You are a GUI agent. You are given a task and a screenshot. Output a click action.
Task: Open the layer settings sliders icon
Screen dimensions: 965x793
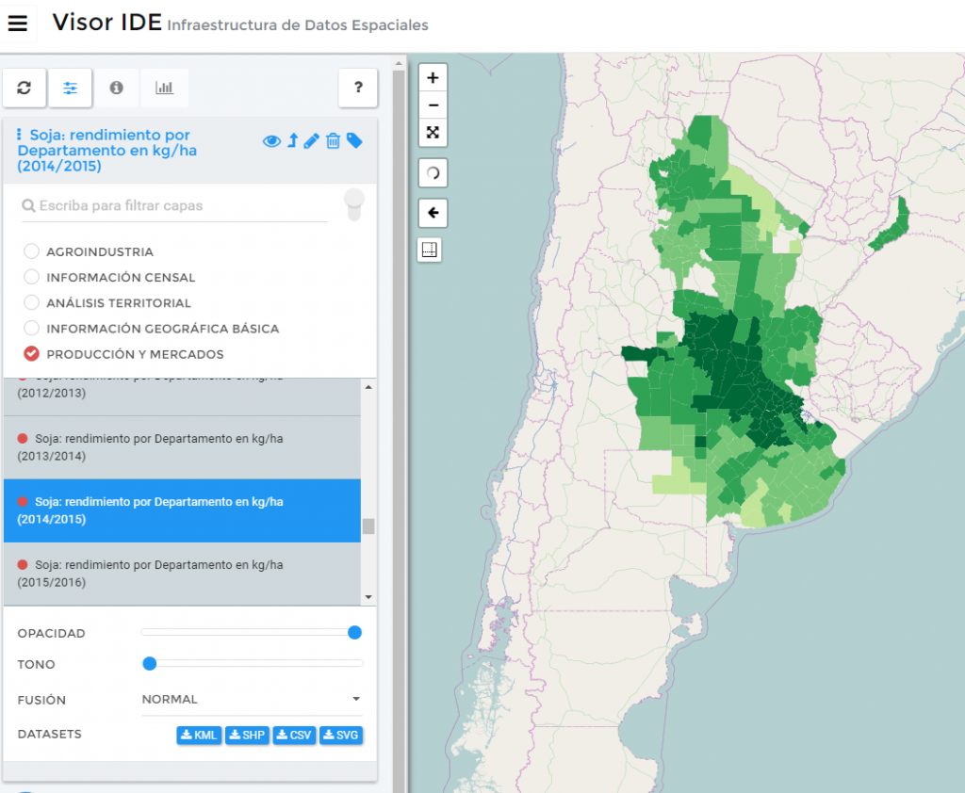click(x=70, y=88)
